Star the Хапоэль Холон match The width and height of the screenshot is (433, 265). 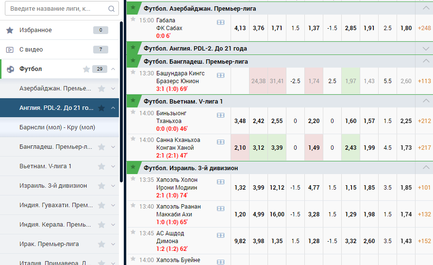(x=133, y=179)
